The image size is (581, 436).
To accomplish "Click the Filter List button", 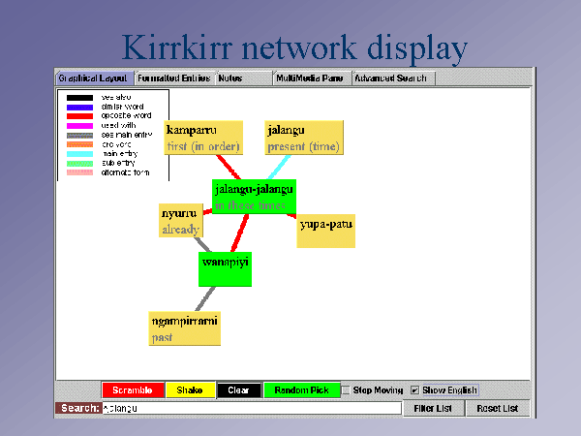I will [433, 409].
